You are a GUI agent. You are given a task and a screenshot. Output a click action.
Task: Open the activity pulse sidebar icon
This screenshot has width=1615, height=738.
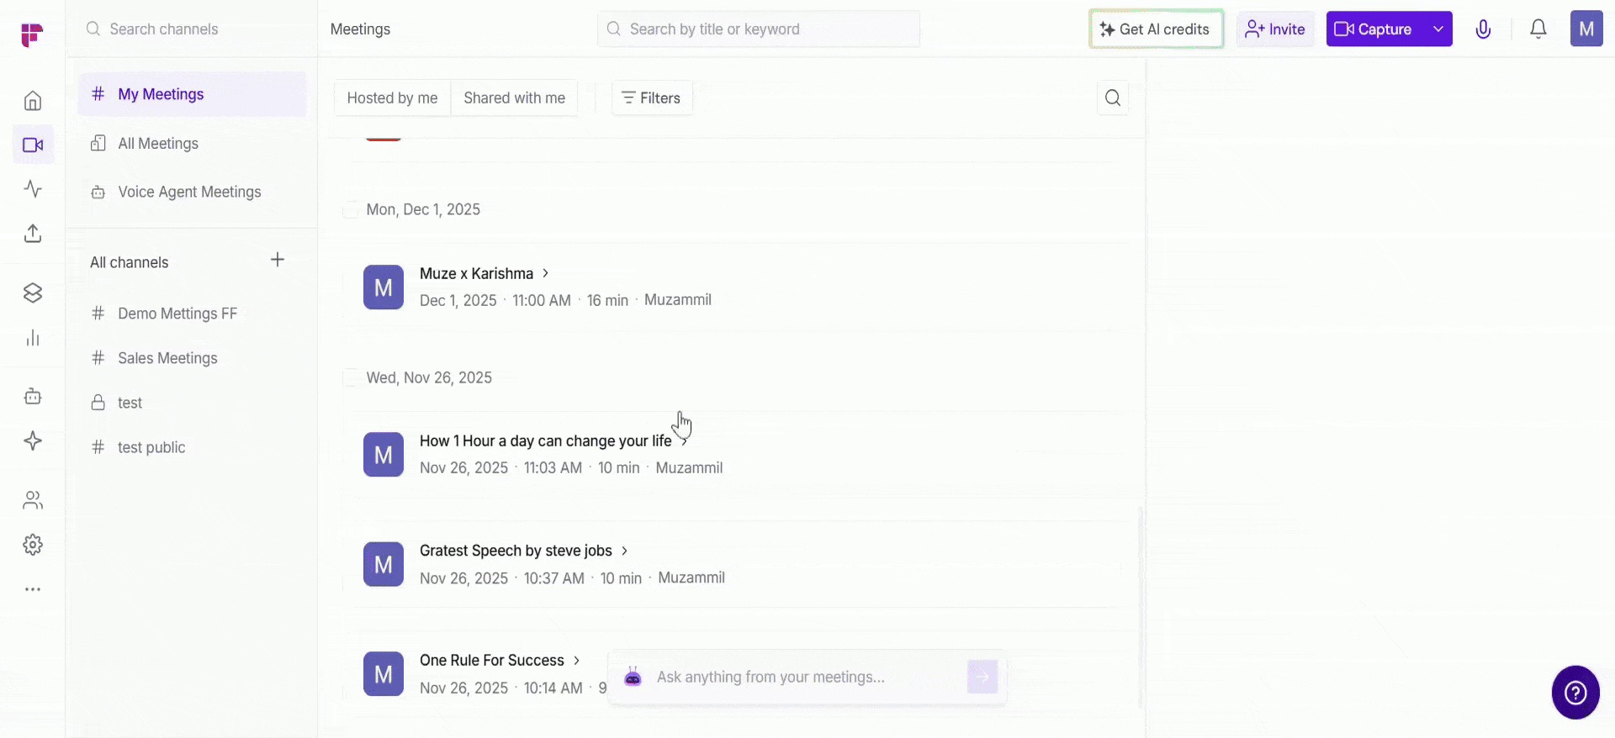(33, 188)
